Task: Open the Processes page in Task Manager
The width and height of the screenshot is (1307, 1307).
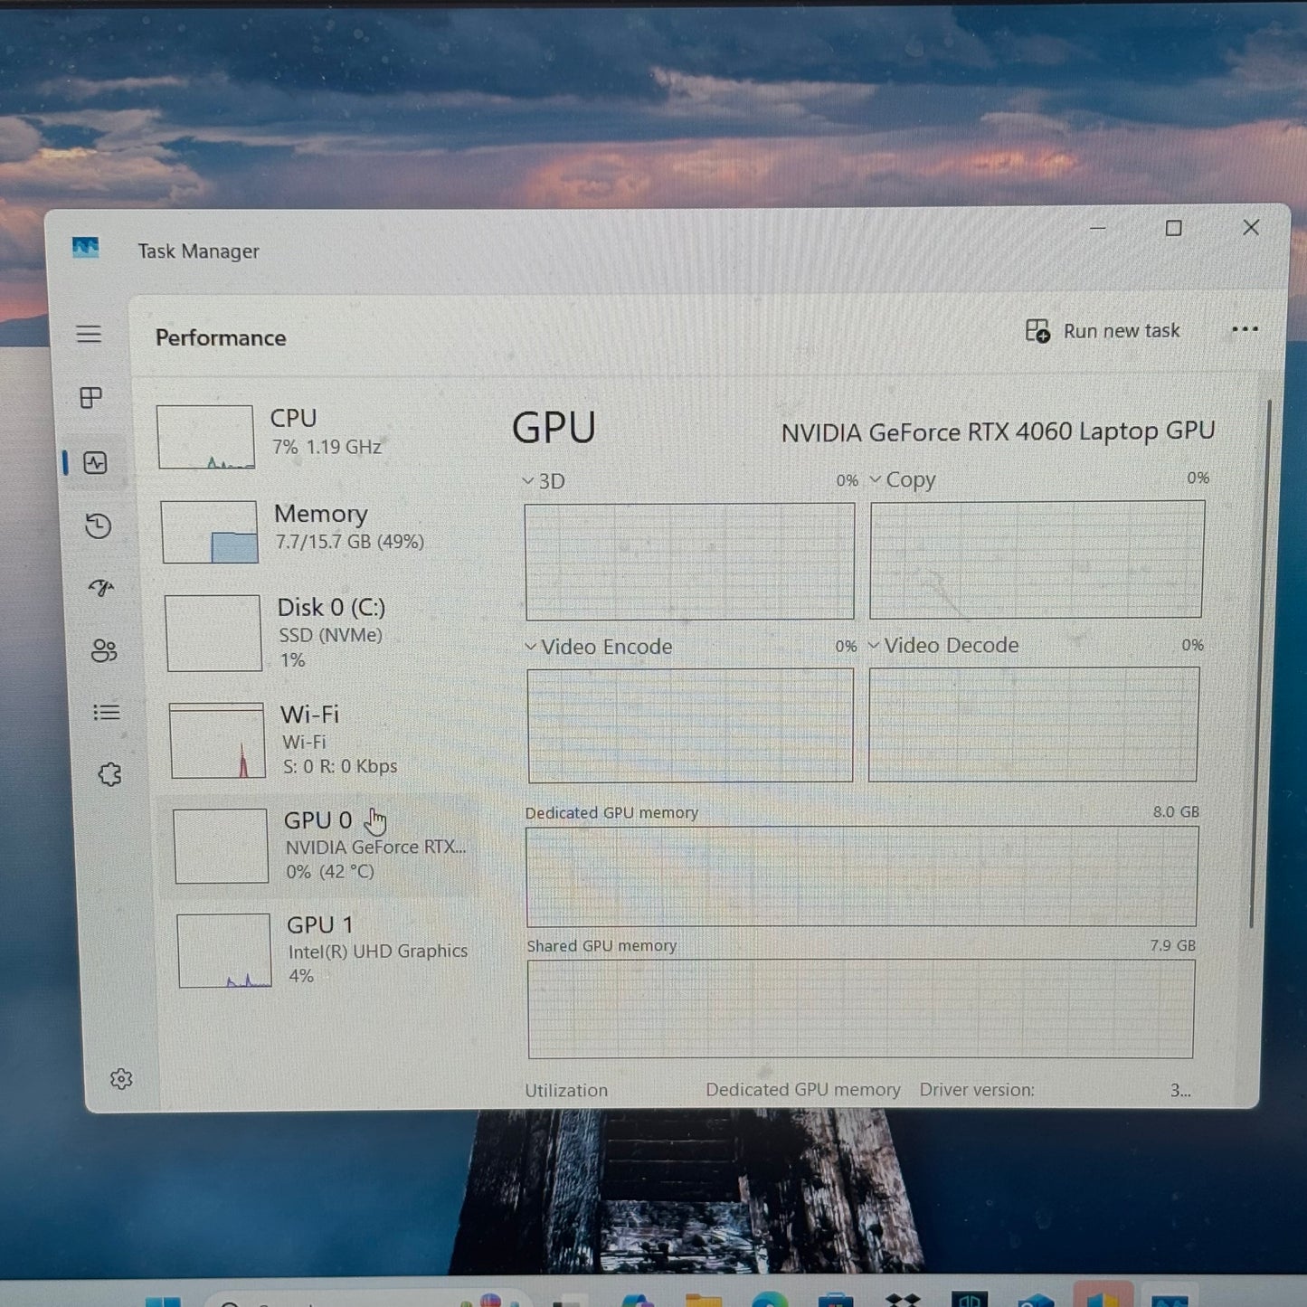Action: (x=90, y=398)
